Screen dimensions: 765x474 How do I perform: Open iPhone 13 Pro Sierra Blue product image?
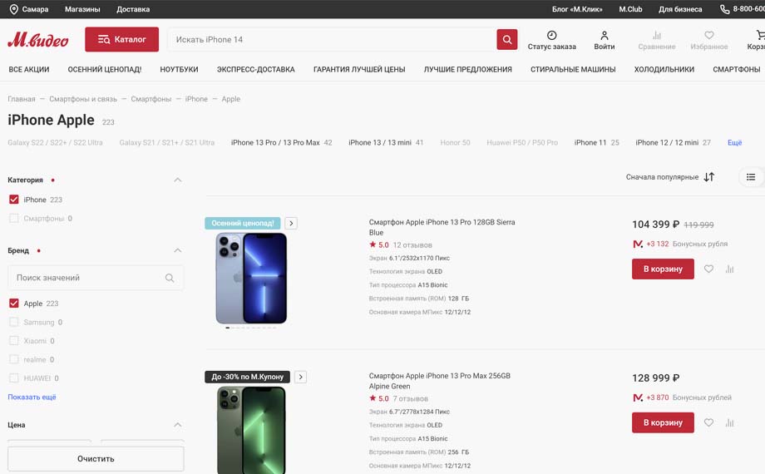(x=251, y=278)
